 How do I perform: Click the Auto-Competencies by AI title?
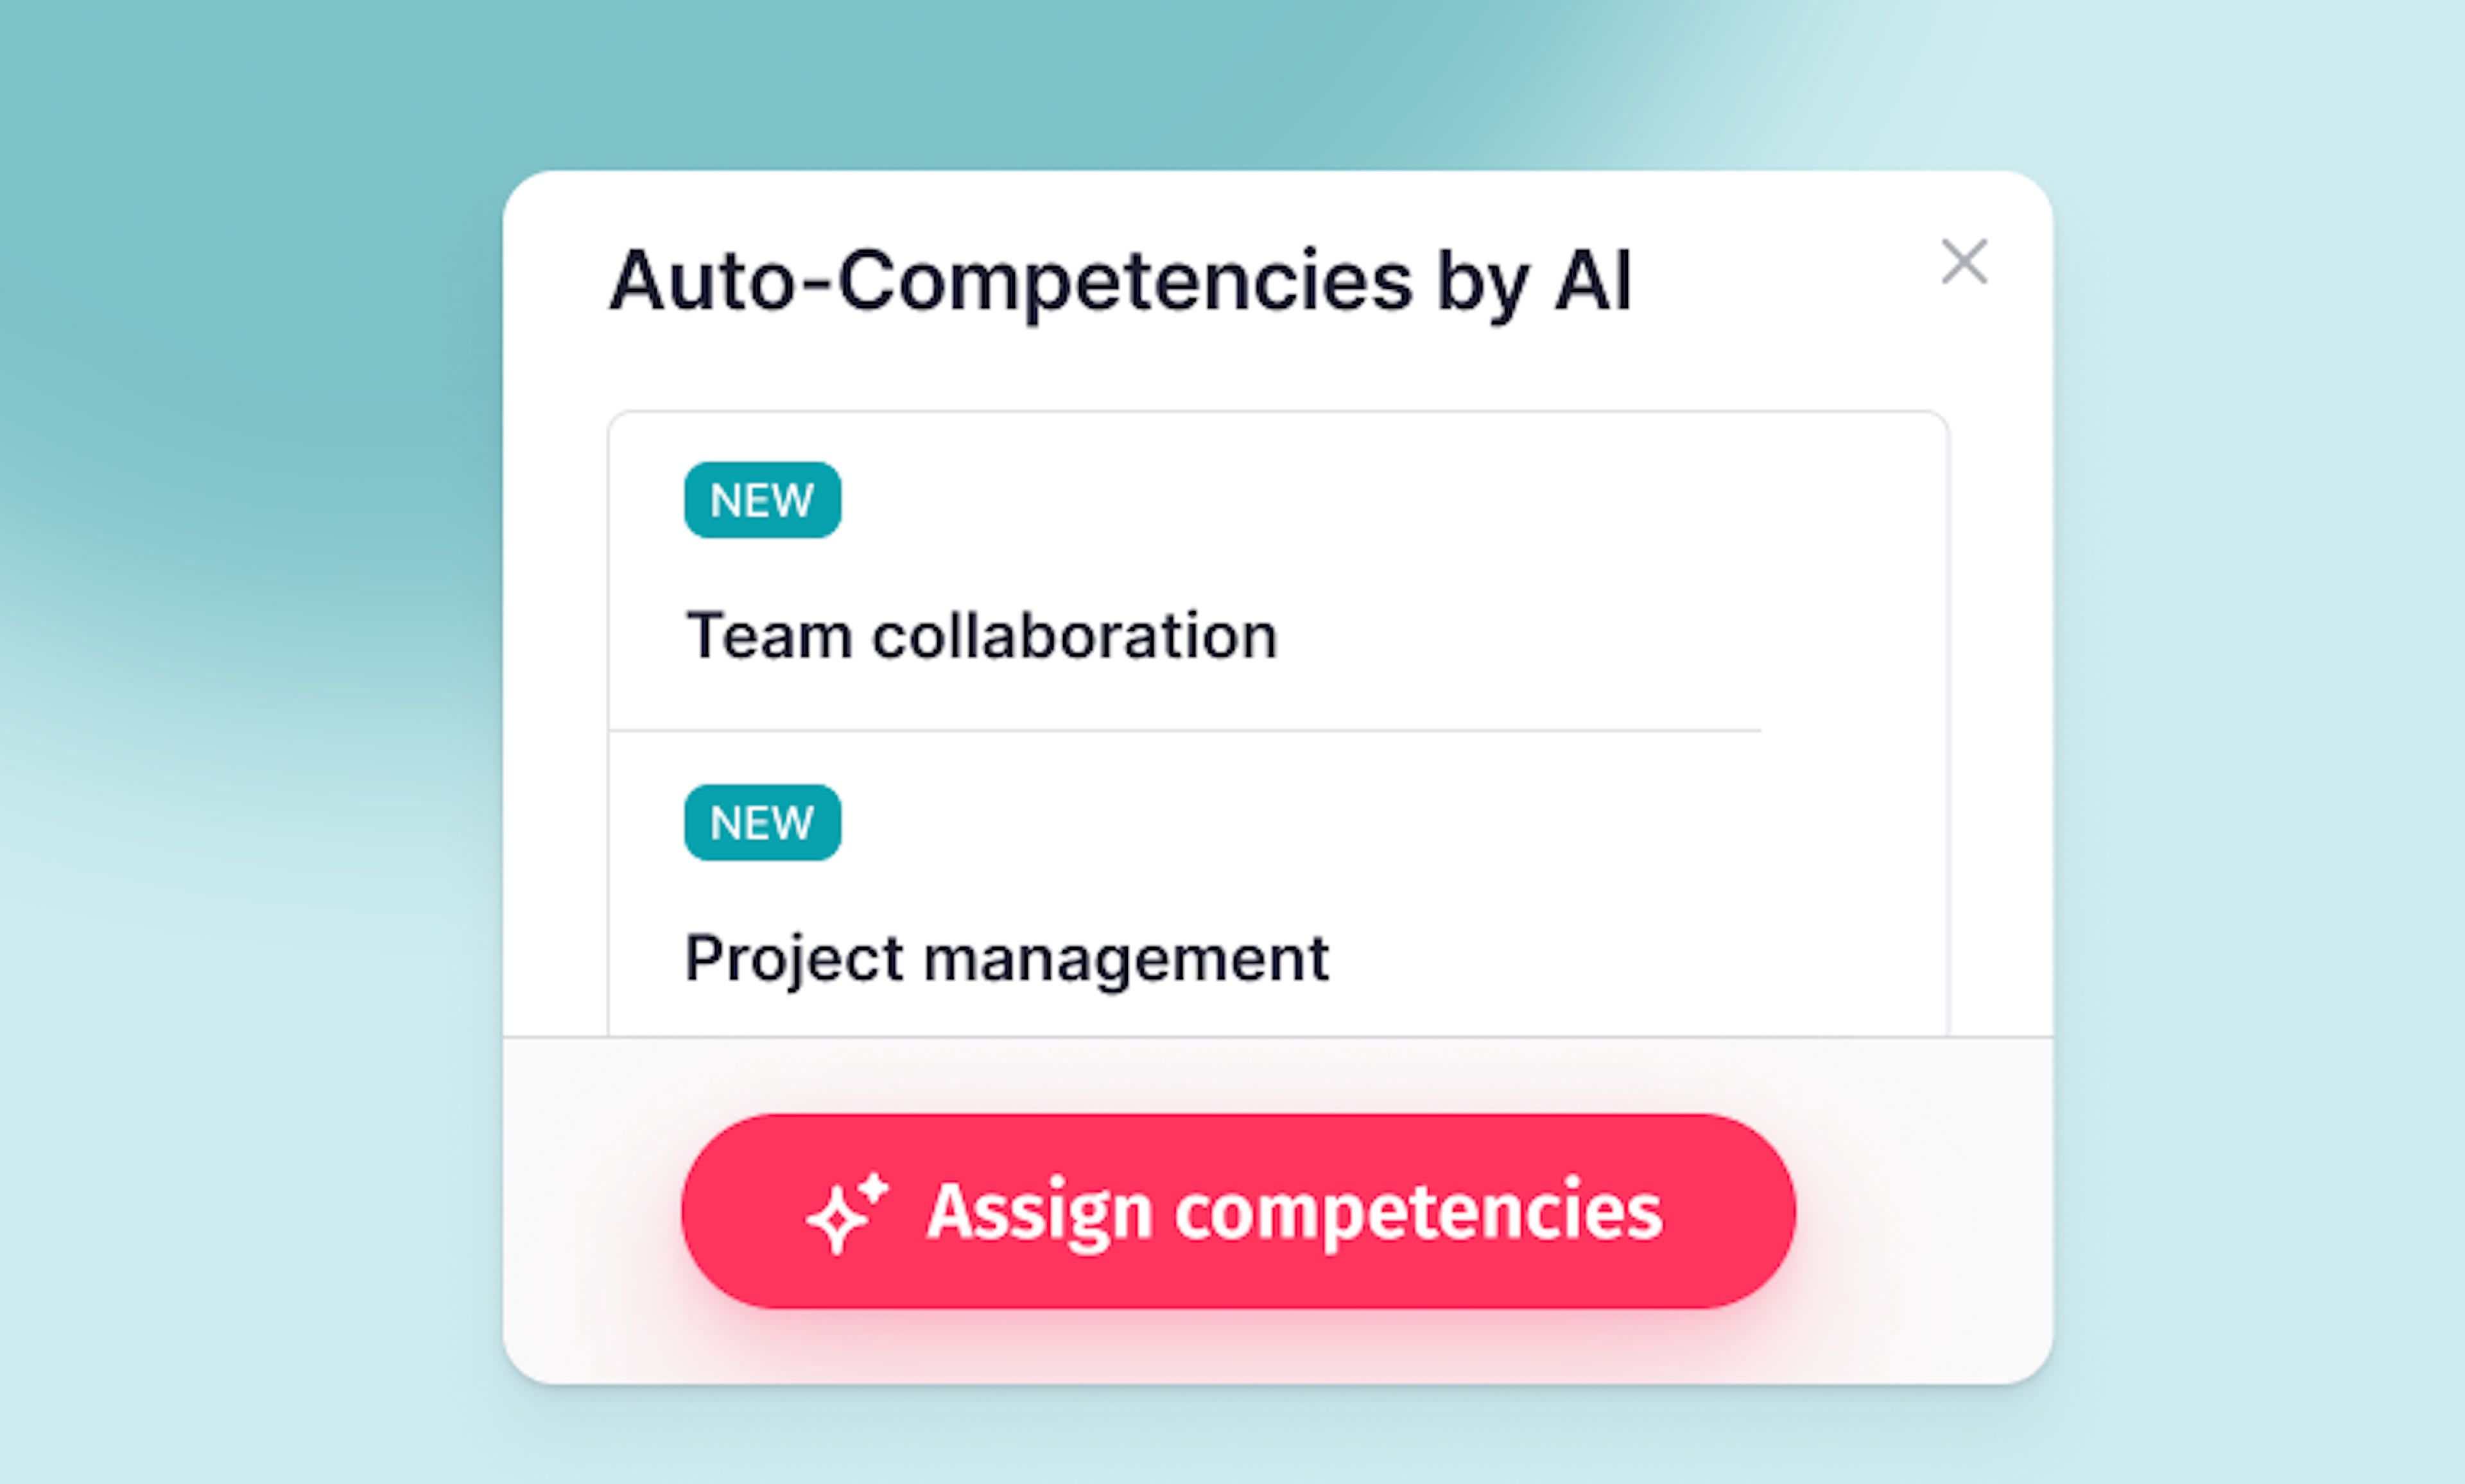(1120, 281)
